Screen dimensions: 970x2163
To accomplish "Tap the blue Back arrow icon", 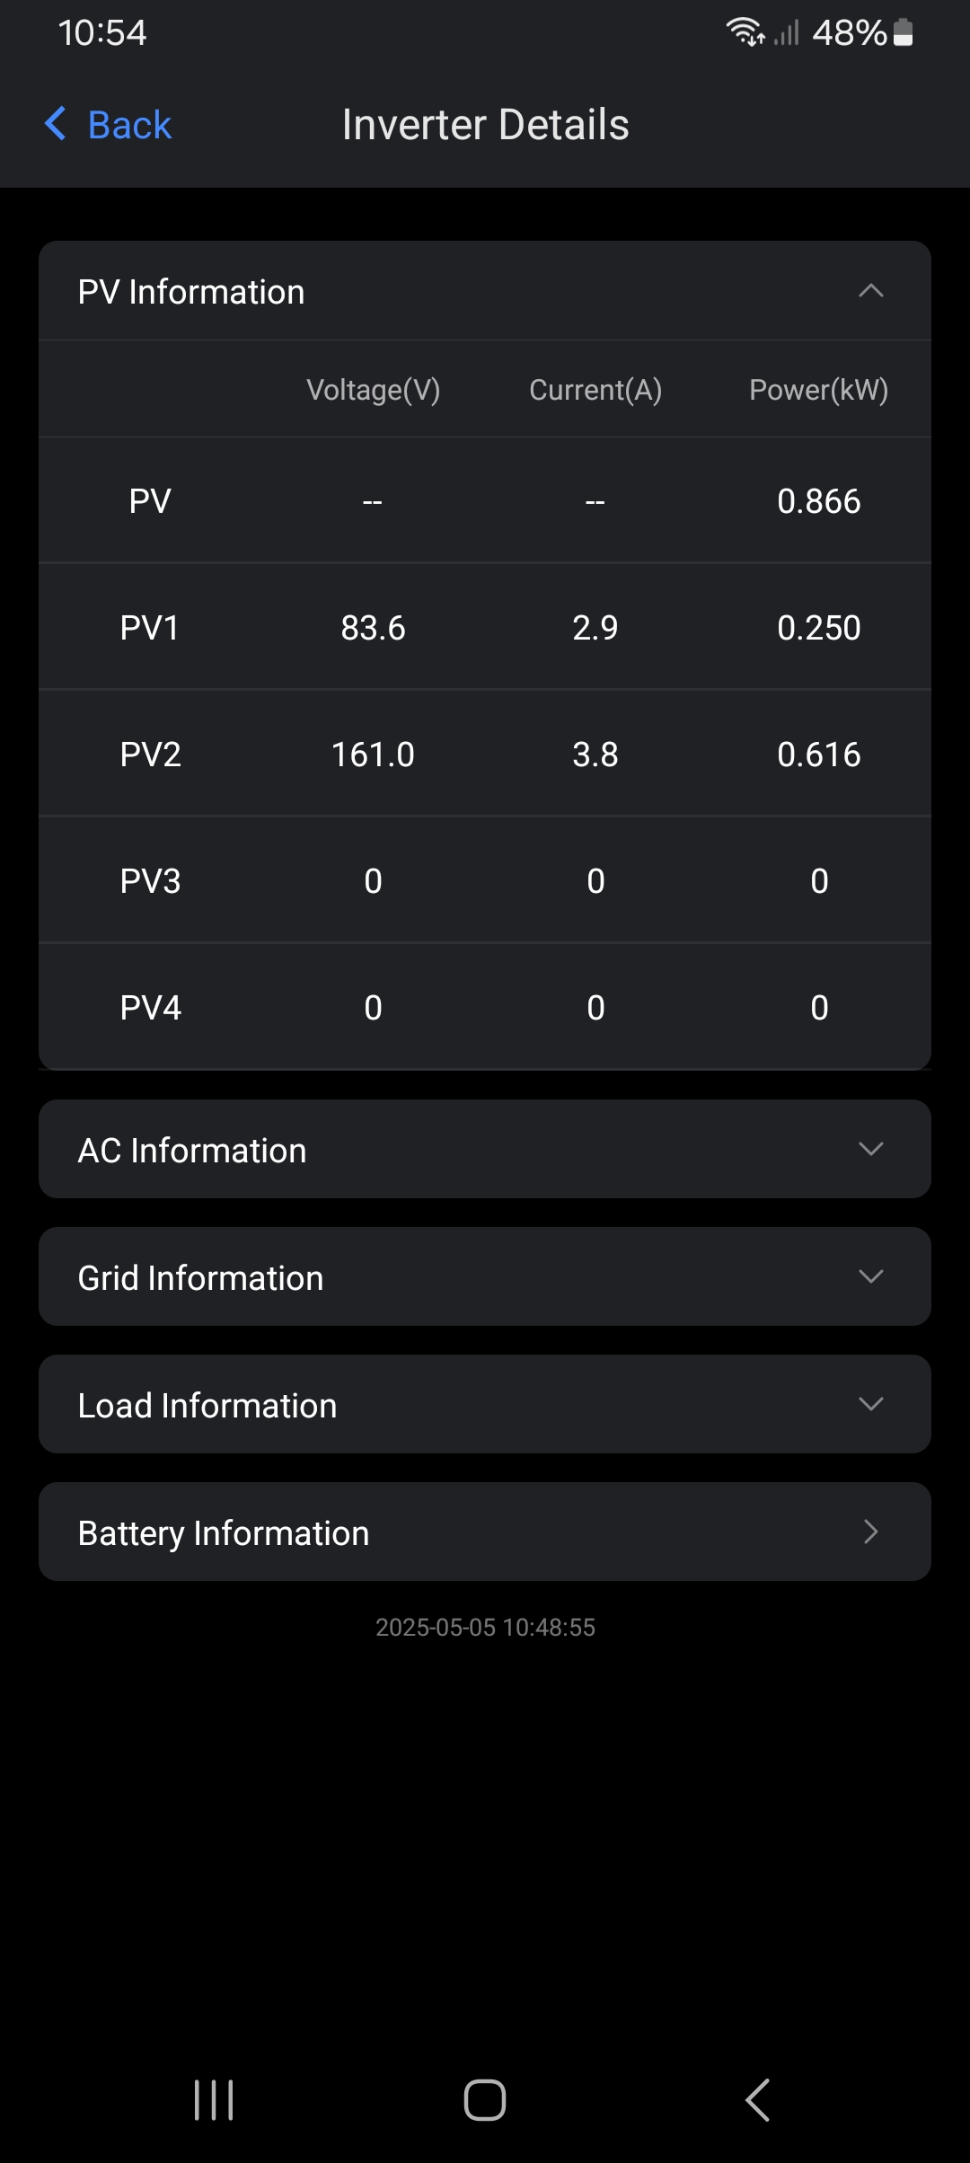I will (56, 124).
